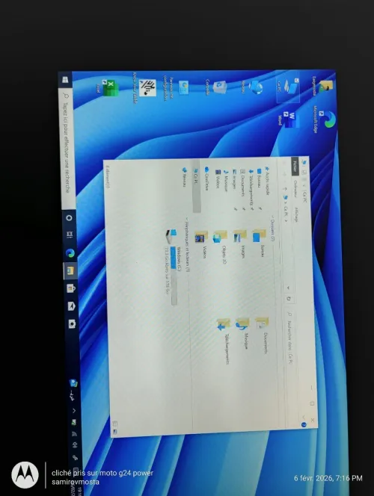Viewport: 374px width, 496px height.
Task: Click the network Wi-Fi tray icon
Action: (75, 433)
